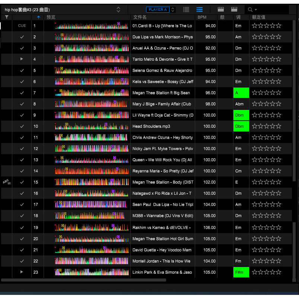Select track 'Mary J Blige - Family Affair'

coord(162,104)
